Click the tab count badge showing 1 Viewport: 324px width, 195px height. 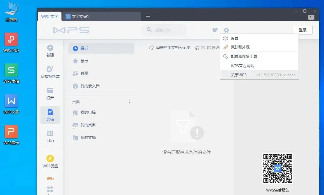click(x=311, y=17)
